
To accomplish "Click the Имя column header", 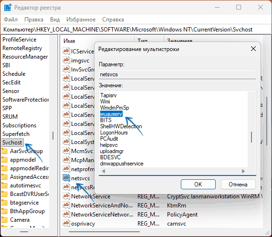I will point(69,41).
